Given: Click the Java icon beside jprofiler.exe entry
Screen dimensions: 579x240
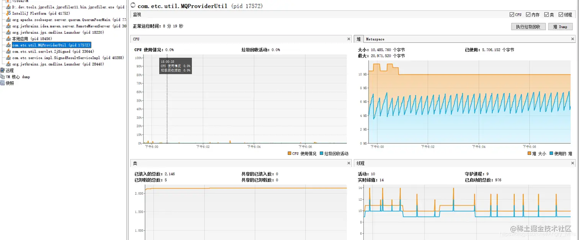Looking at the screenshot, I should [8, 7].
